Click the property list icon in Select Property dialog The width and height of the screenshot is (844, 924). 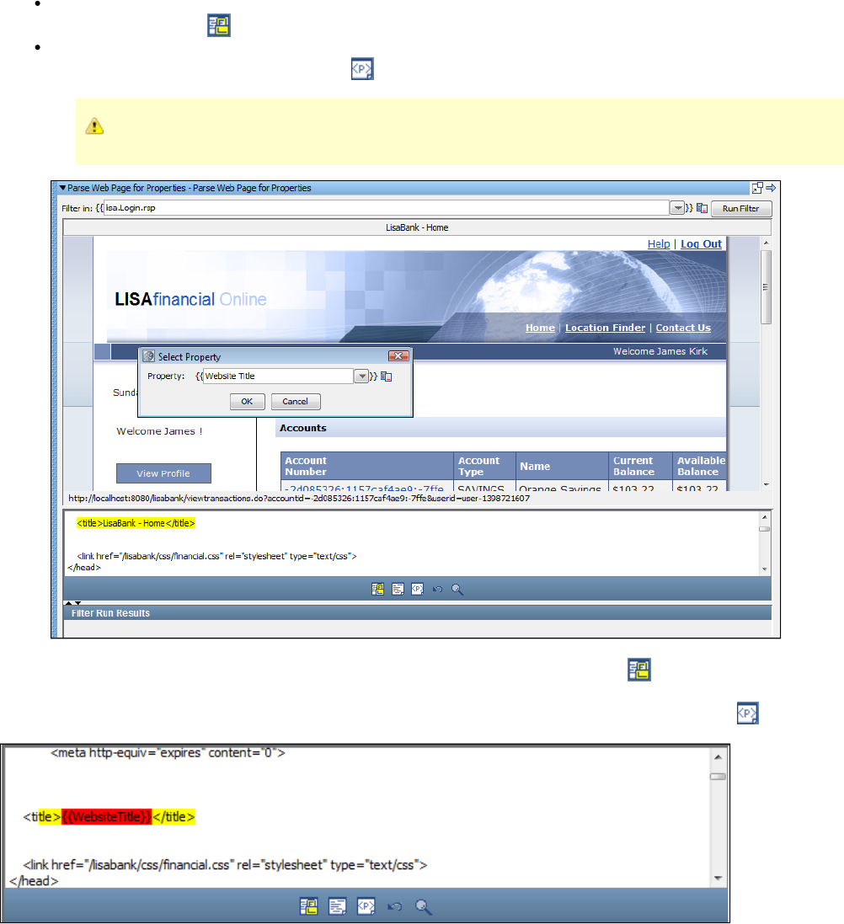pyautogui.click(x=386, y=377)
